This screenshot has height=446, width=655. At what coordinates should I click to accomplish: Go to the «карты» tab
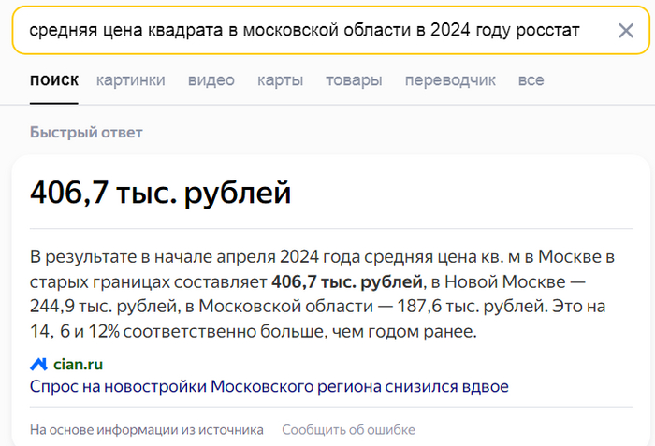tap(281, 80)
